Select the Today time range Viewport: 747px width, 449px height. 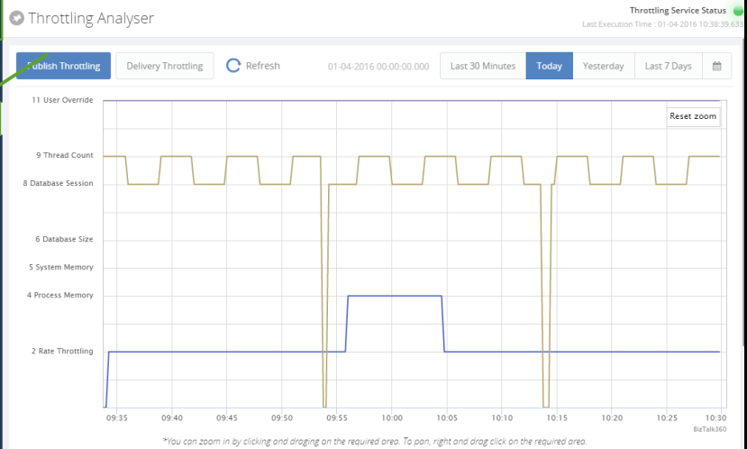549,66
